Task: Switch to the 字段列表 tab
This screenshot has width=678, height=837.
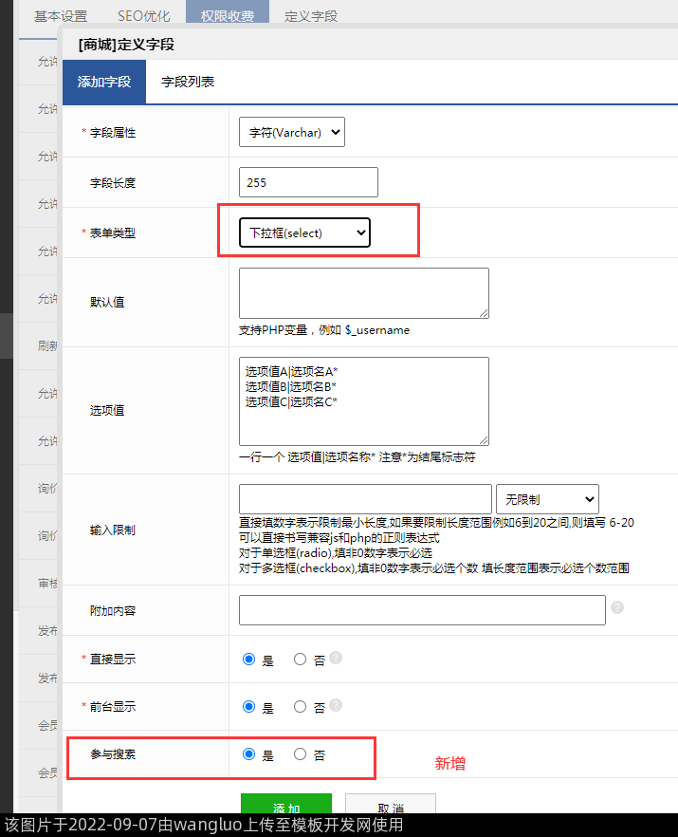Action: pos(188,82)
